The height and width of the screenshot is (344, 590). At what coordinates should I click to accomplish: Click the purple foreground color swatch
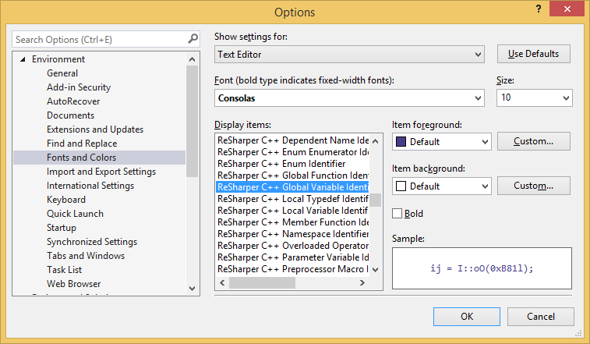click(401, 142)
